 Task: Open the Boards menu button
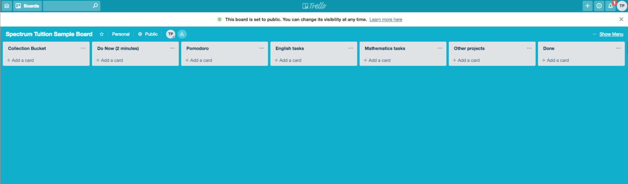[x=27, y=6]
